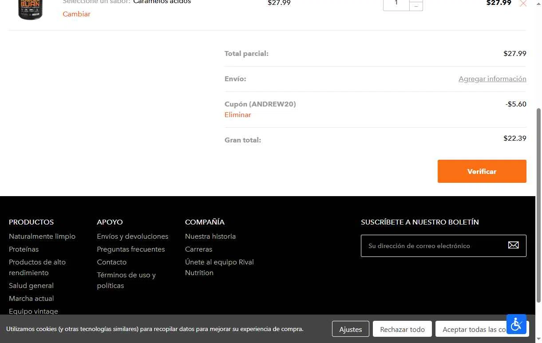Click the orange Verificar button
Screen dimensions: 542x343
[482, 171]
